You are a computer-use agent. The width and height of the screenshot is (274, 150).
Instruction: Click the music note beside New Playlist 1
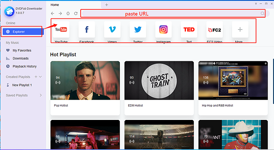point(8,85)
